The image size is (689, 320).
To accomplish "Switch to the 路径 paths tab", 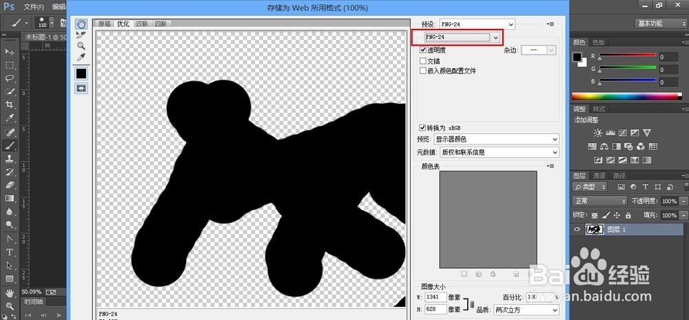I will point(619,175).
